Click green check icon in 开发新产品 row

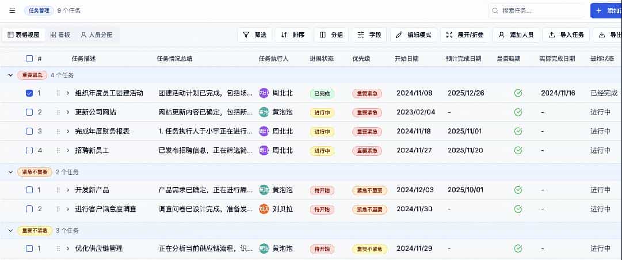[518, 190]
